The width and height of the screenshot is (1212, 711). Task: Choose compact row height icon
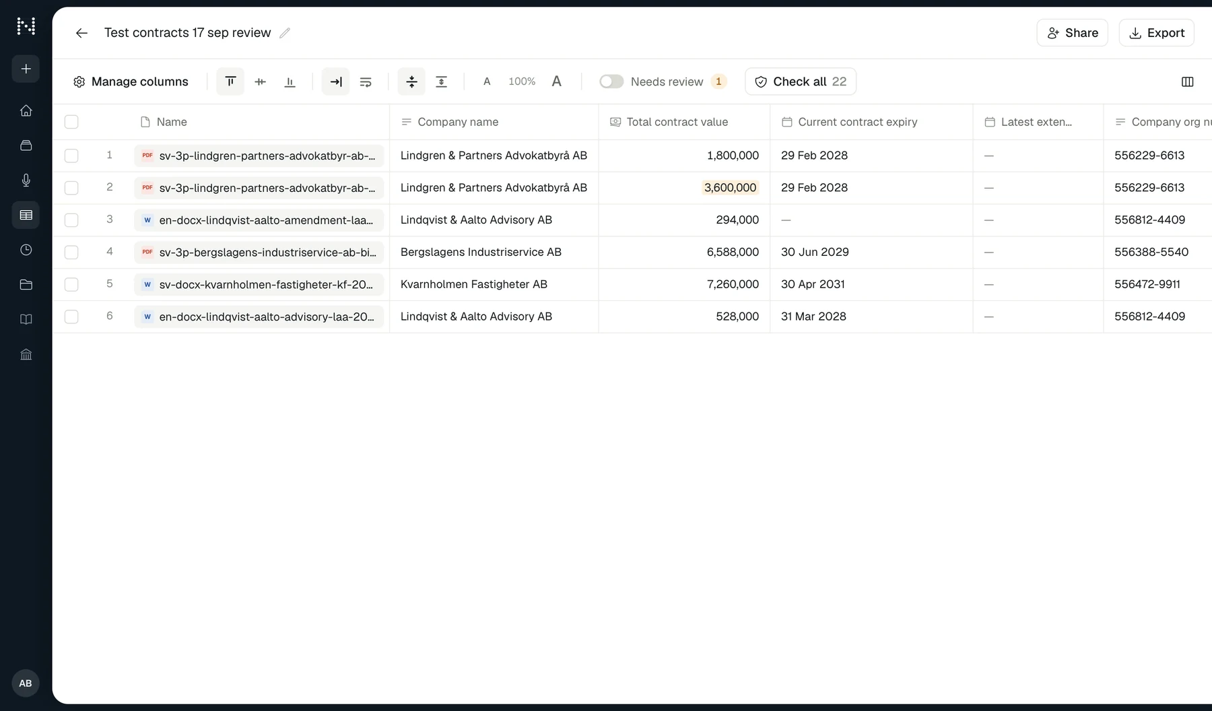411,81
